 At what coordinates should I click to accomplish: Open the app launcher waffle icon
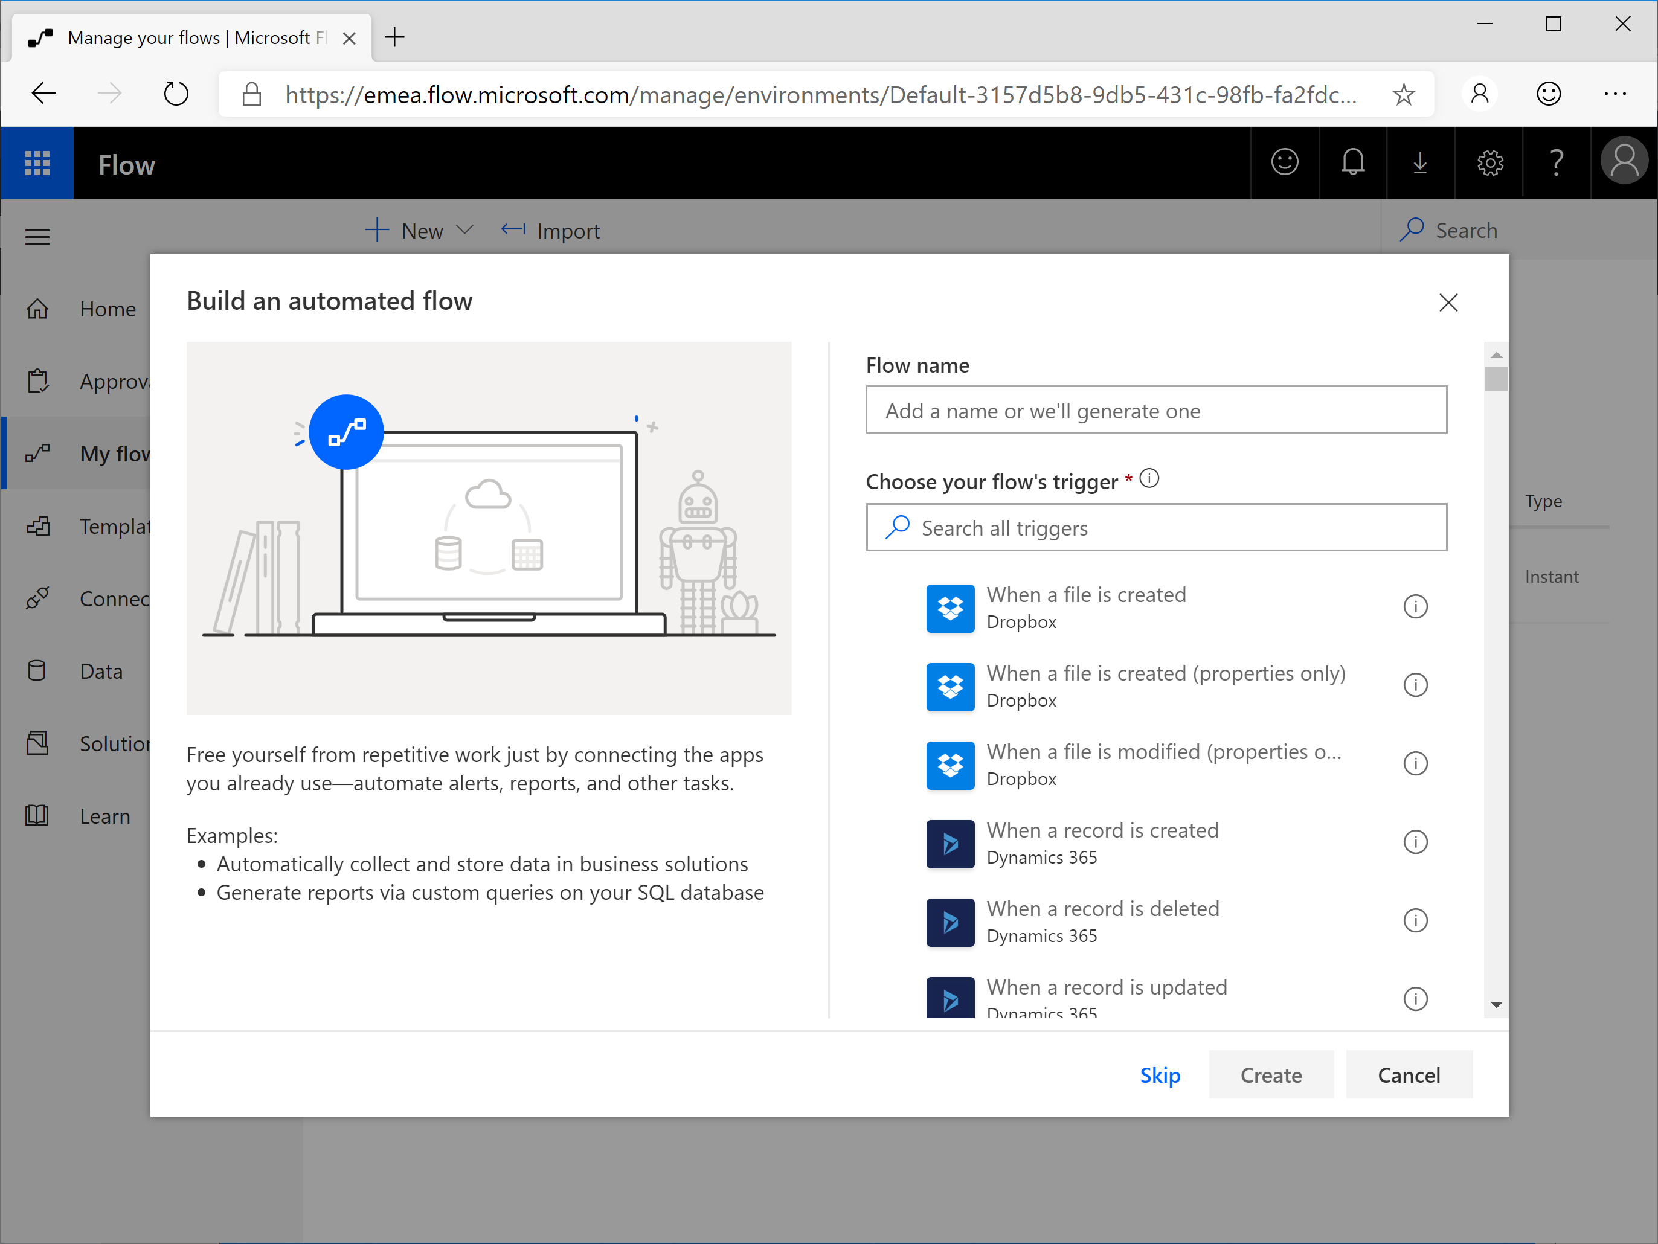point(37,162)
